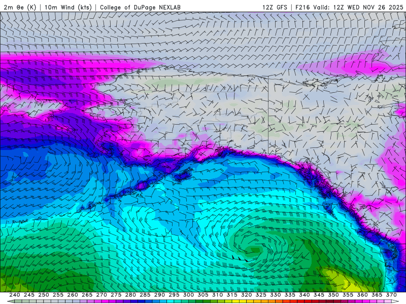Click the 280 colorbar label
The width and height of the screenshot is (406, 304).
(x=130, y=295)
